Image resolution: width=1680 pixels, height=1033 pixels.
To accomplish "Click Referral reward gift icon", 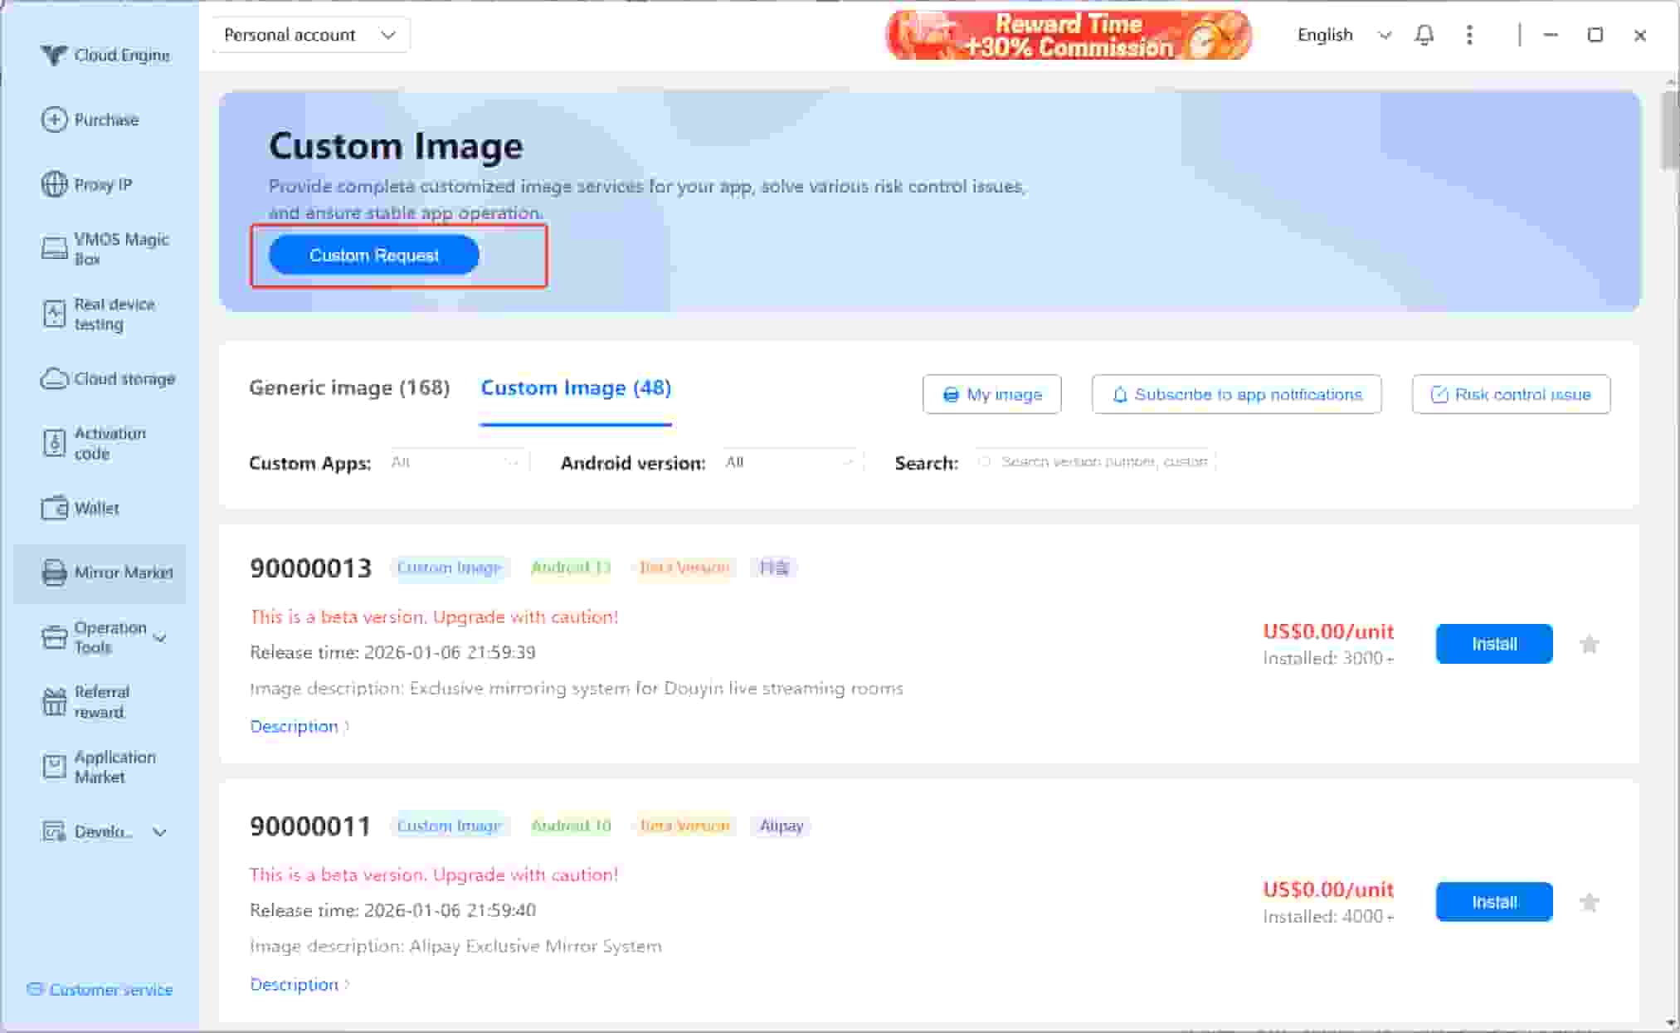I will point(54,702).
